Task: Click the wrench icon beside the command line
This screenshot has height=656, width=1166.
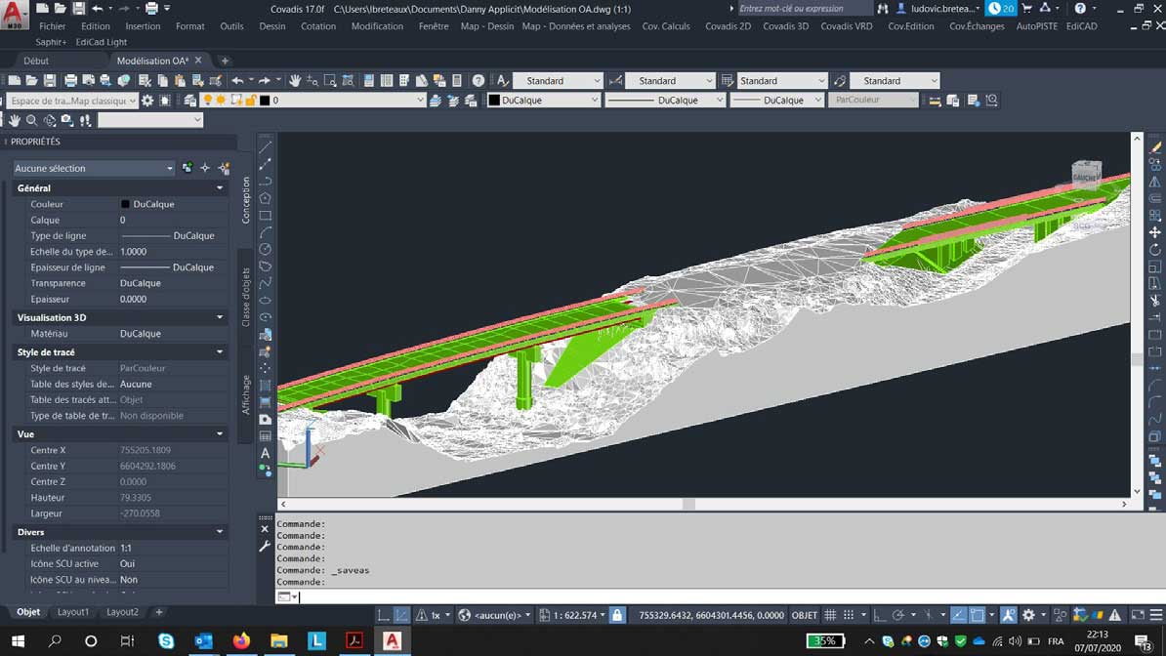Action: click(x=265, y=547)
